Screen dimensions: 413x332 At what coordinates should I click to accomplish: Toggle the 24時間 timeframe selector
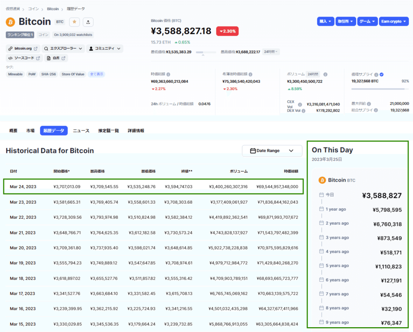pyautogui.click(x=272, y=52)
